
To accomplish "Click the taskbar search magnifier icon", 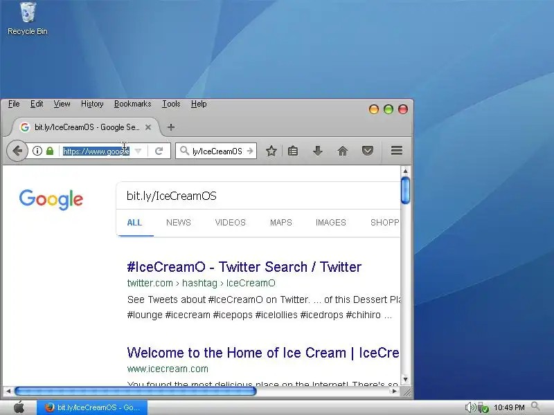I will point(536,407).
